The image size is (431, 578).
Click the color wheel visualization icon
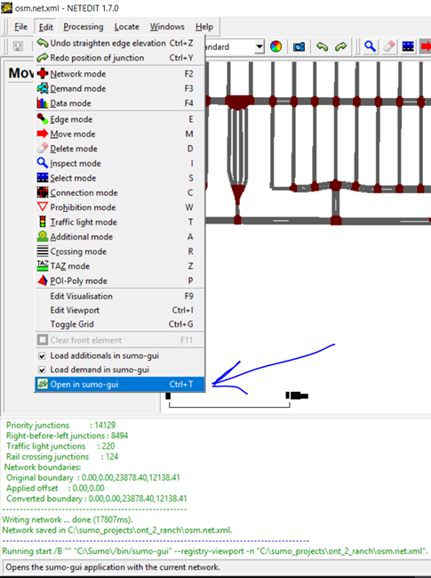point(275,47)
